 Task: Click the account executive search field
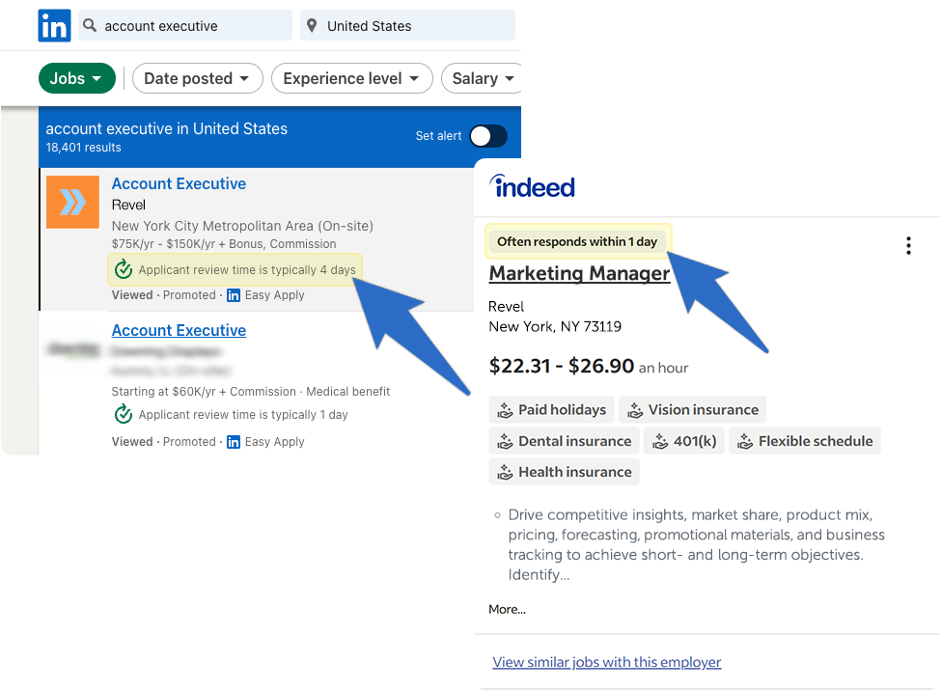[x=185, y=26]
